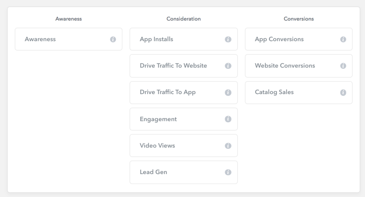View the Video Views info icon
Viewport: 365px width, 197px height.
(228, 146)
